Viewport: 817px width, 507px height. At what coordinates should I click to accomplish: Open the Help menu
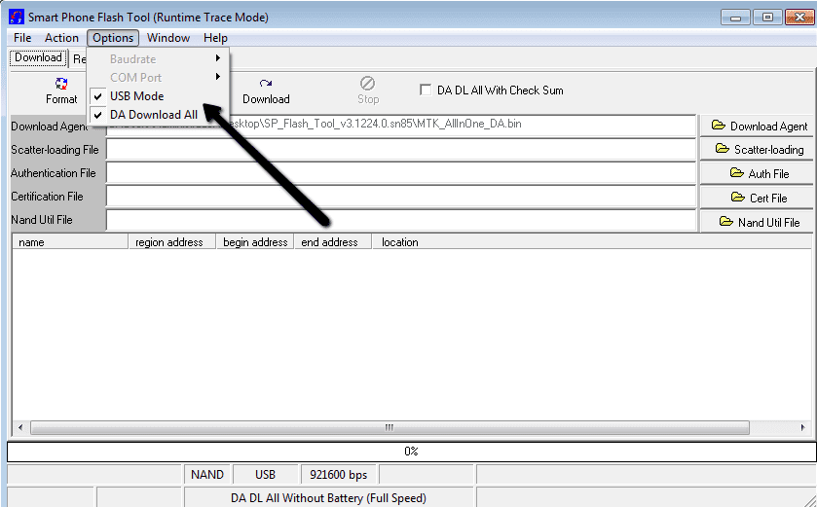click(x=216, y=38)
